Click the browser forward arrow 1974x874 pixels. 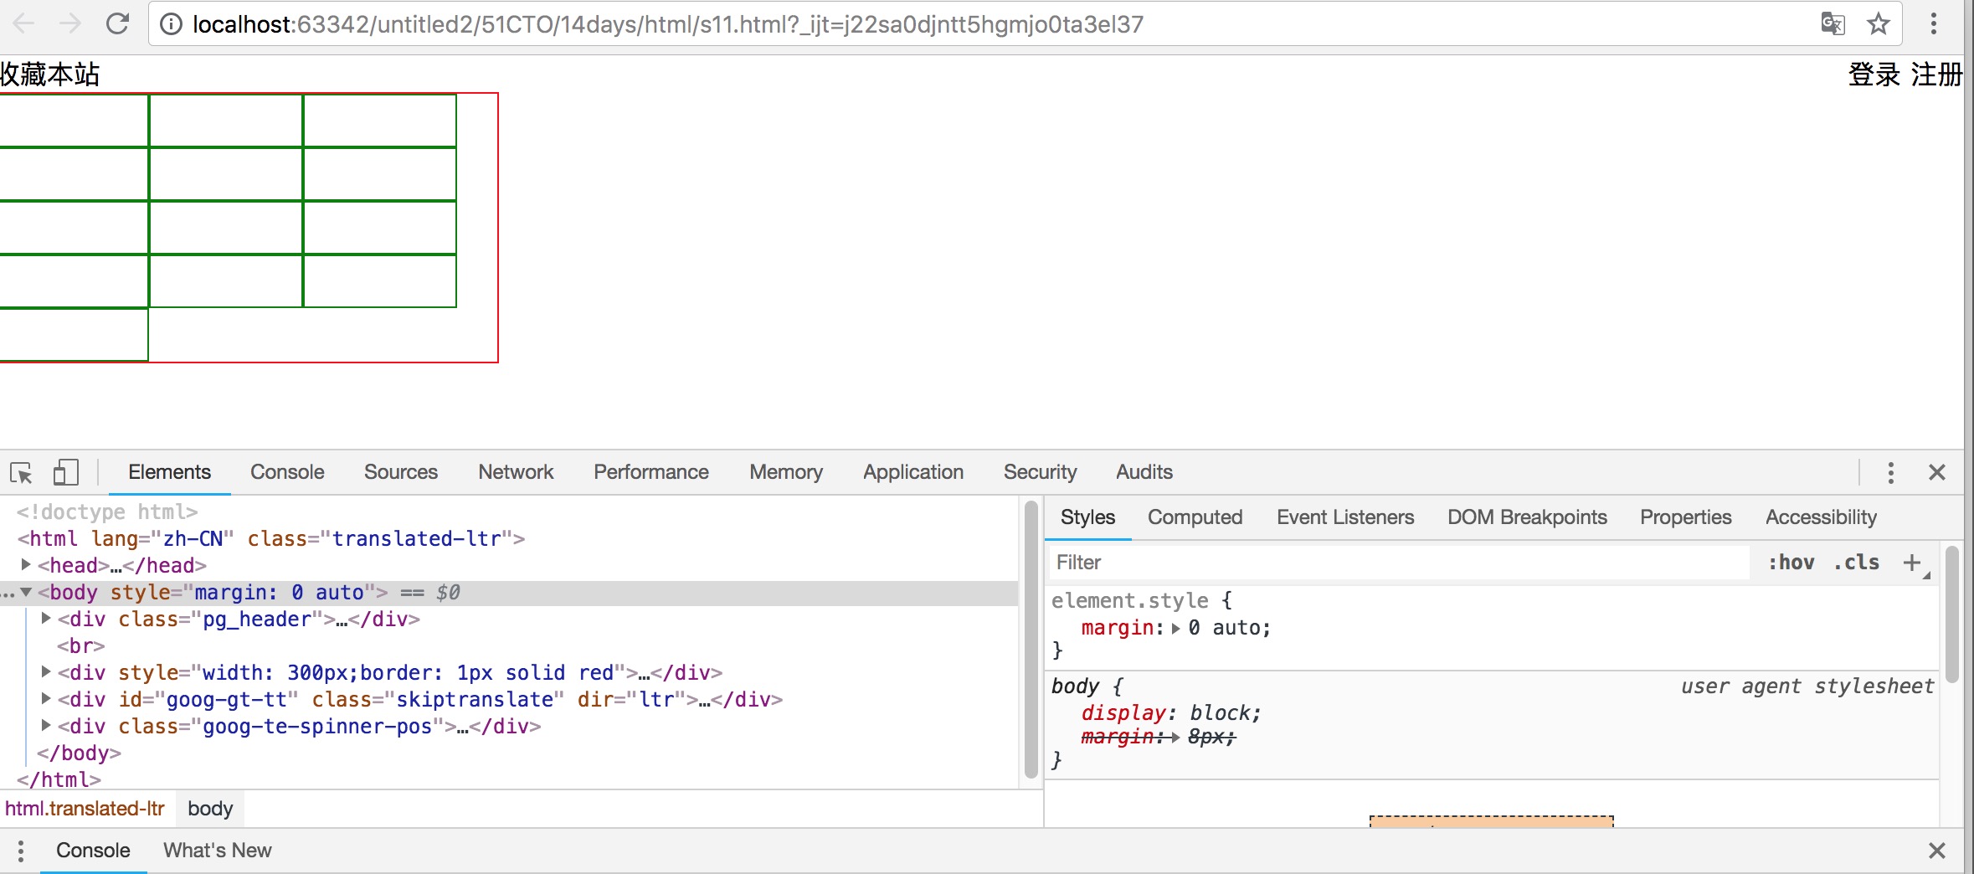70,23
